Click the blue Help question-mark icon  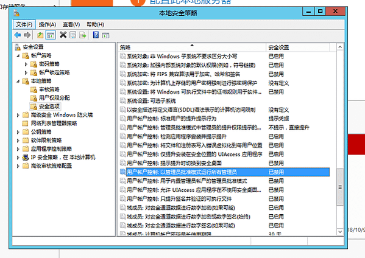point(96,35)
